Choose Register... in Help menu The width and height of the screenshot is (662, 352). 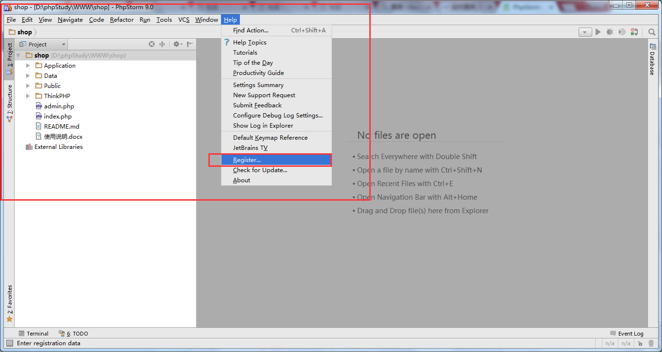[x=276, y=160]
